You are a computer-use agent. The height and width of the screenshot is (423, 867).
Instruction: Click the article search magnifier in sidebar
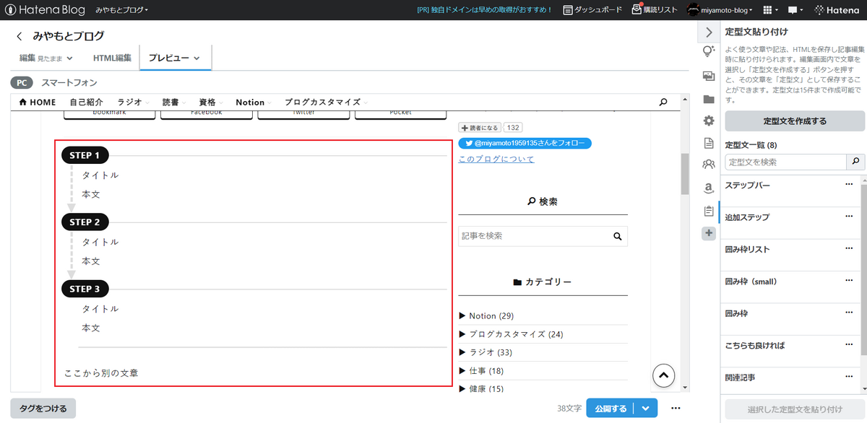click(x=618, y=236)
